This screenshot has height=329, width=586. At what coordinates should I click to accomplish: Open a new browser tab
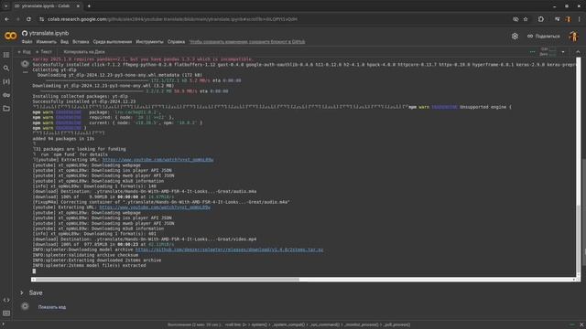coord(89,6)
